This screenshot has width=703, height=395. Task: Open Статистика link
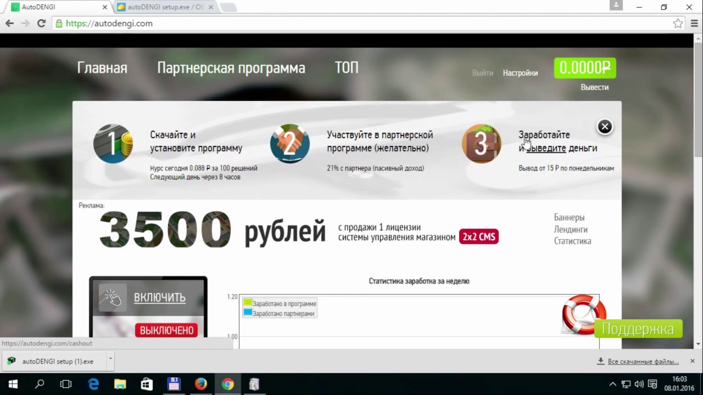point(572,241)
